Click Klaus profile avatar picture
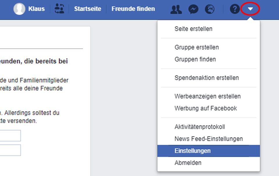279x176 pixels. 19,9
